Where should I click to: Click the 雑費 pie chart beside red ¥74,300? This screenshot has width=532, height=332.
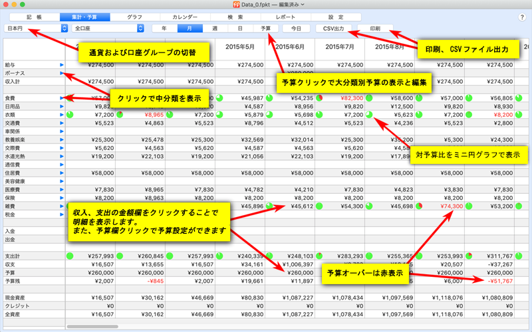(x=419, y=206)
